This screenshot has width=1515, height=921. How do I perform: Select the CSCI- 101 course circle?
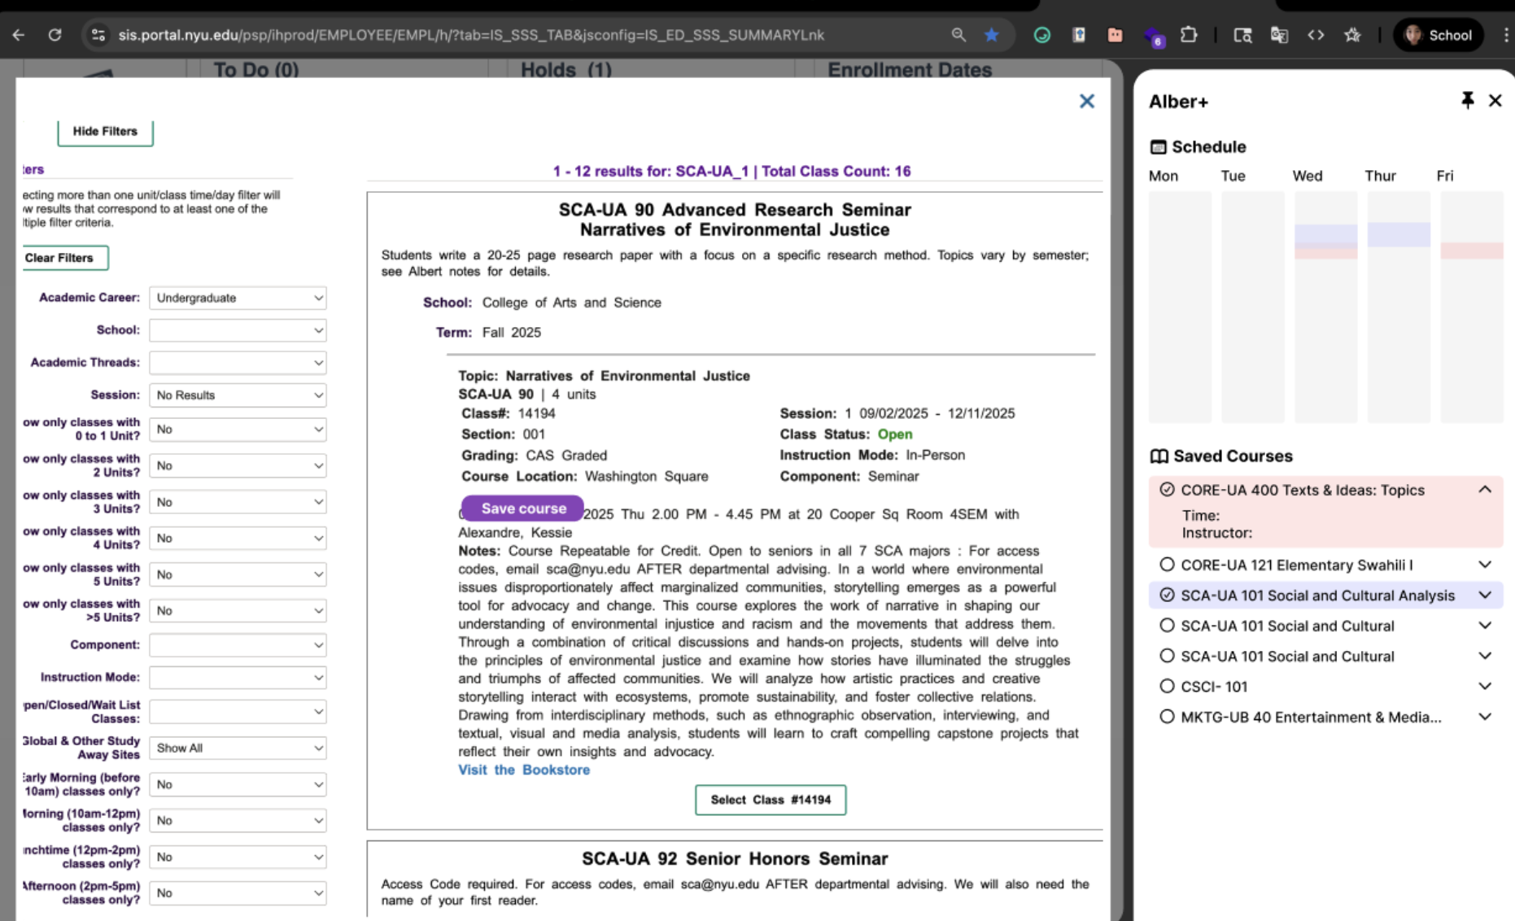[x=1167, y=686]
